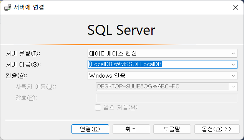This screenshot has height=140, width=244.
Task: Click the 암호(P) label
Action: click(26, 98)
